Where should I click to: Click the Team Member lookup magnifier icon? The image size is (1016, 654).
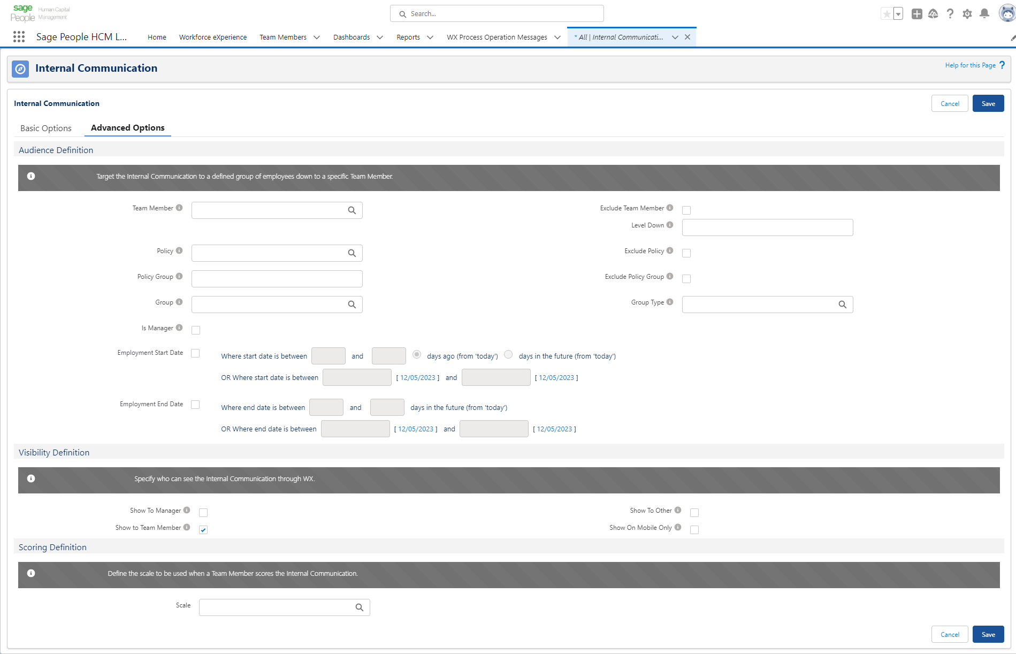[352, 210]
